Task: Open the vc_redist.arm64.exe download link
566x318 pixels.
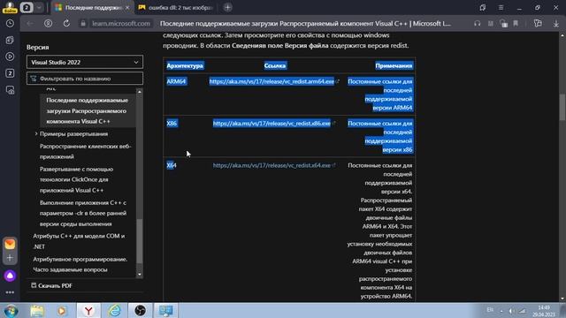Action: [272, 81]
